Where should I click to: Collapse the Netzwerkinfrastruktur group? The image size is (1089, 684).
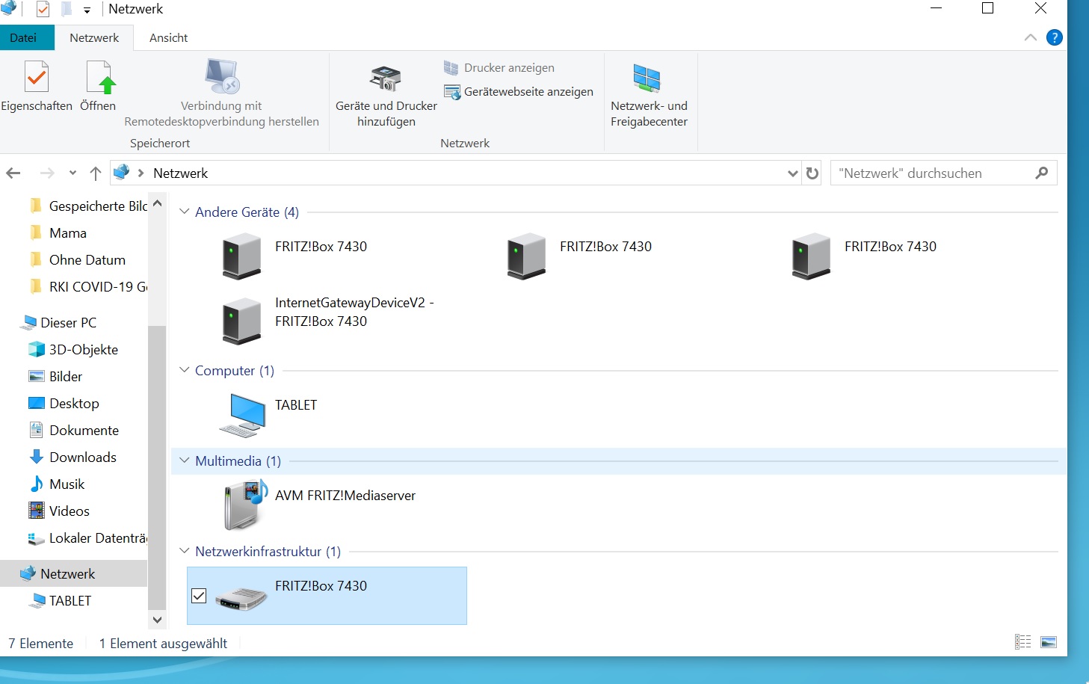pyautogui.click(x=185, y=551)
